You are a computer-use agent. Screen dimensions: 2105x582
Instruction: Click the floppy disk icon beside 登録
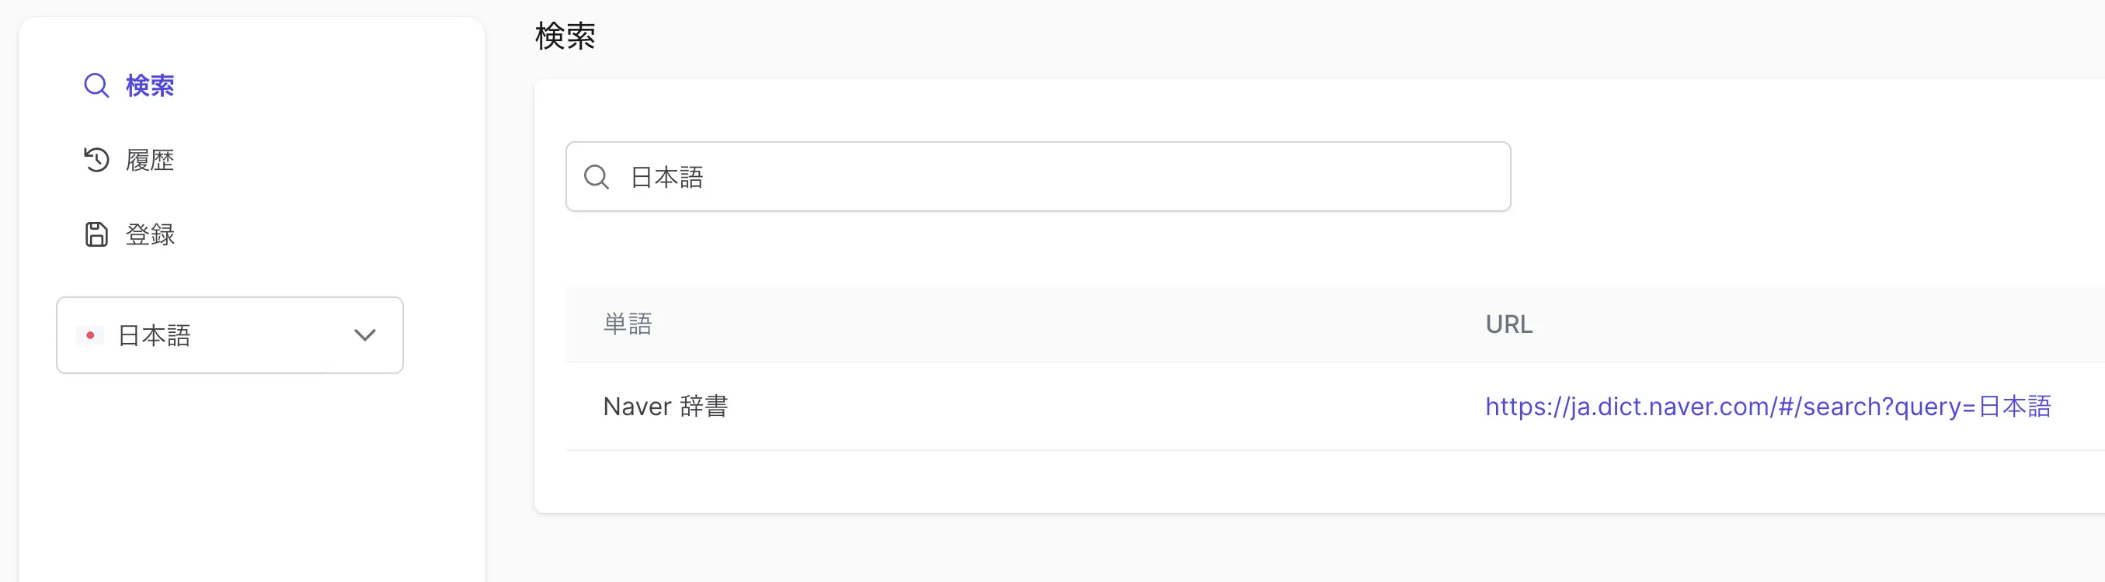96,234
